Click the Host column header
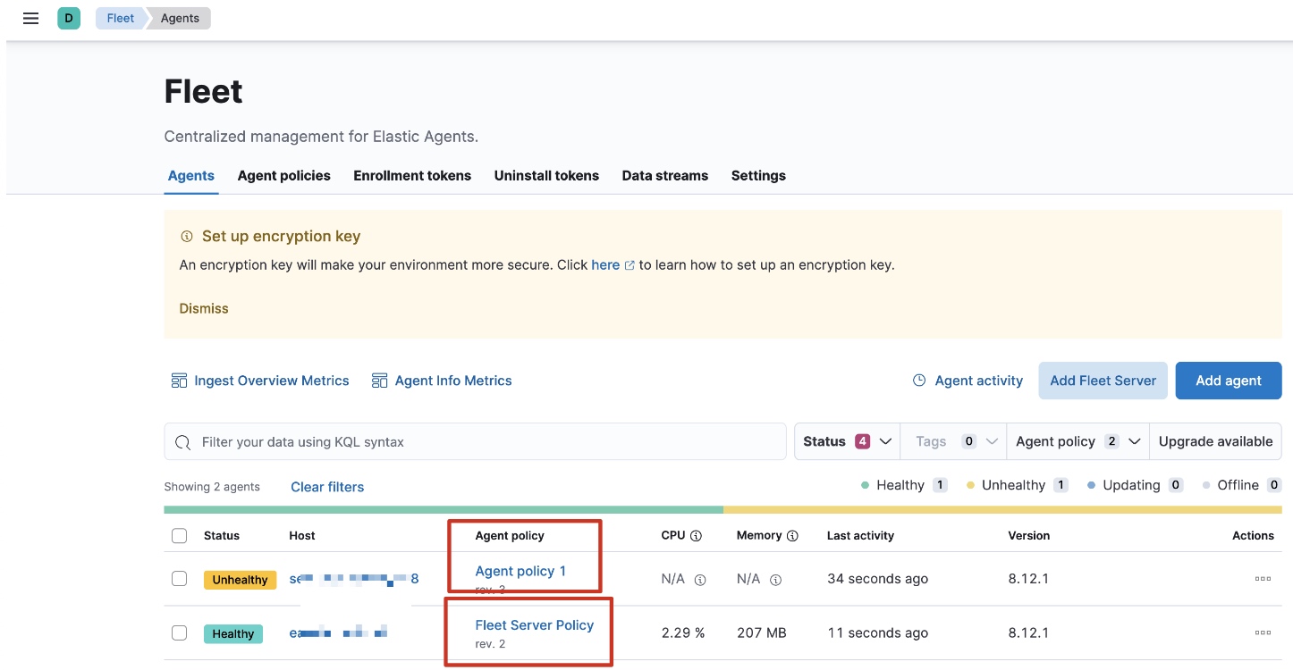Image resolution: width=1293 pixels, height=670 pixels. coord(302,536)
